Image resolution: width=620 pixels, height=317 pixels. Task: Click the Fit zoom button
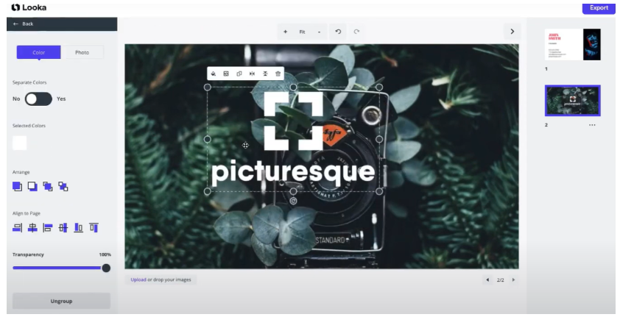302,32
